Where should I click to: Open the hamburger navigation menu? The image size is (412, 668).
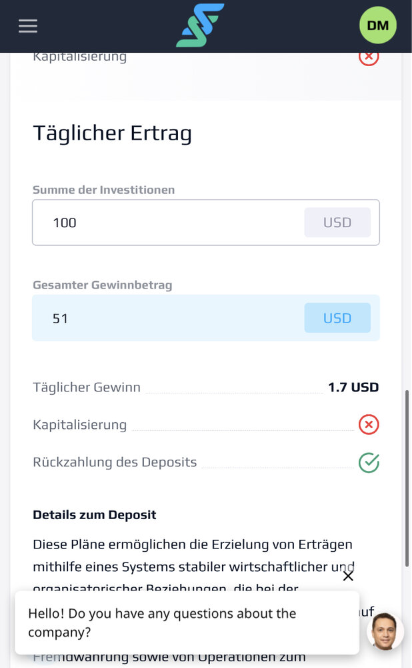tap(28, 26)
